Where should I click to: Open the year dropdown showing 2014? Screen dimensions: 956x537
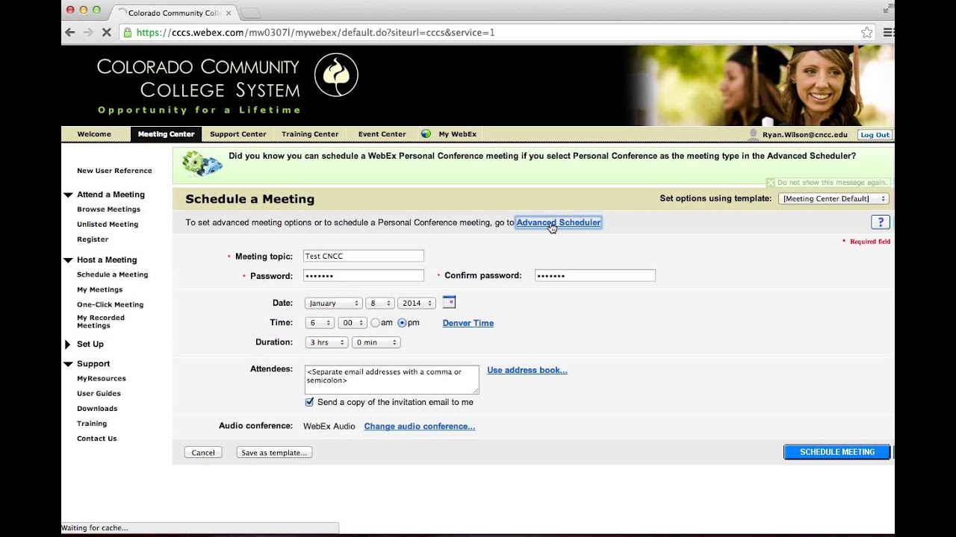(416, 303)
